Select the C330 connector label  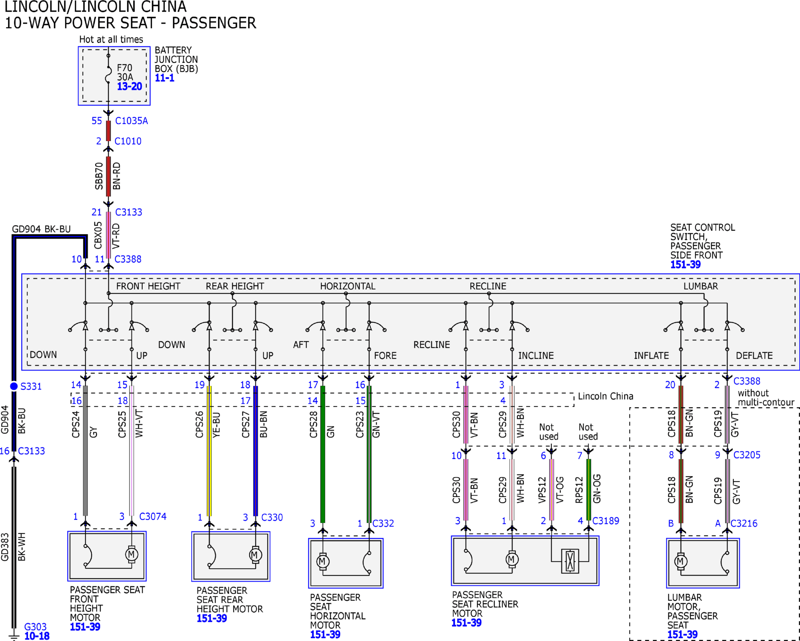pos(272,517)
